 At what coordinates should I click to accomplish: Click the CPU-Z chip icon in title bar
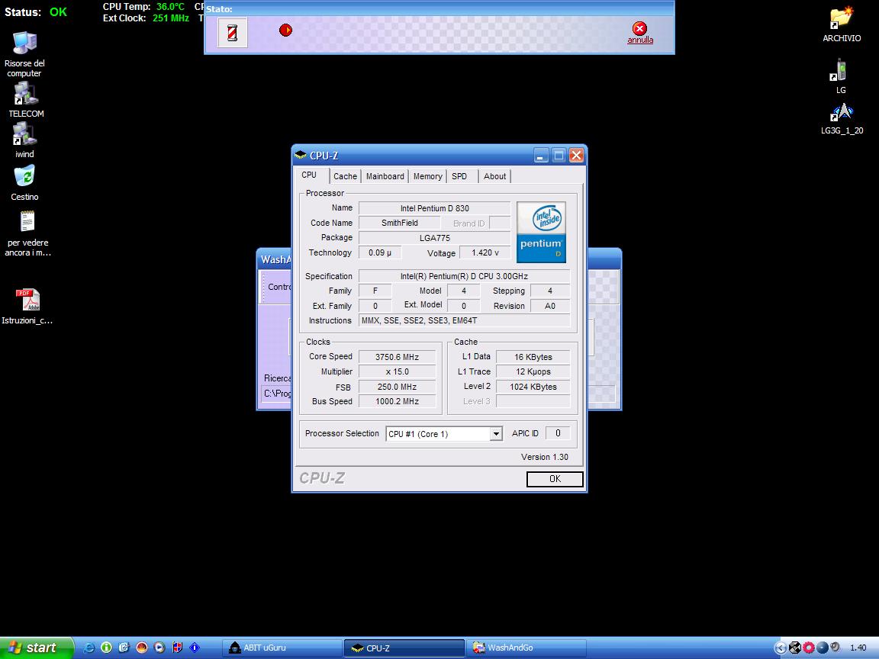[x=301, y=156]
